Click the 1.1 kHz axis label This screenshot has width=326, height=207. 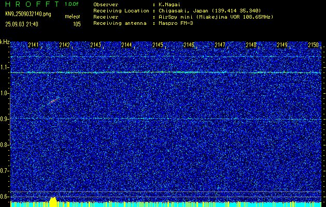pos(4,67)
